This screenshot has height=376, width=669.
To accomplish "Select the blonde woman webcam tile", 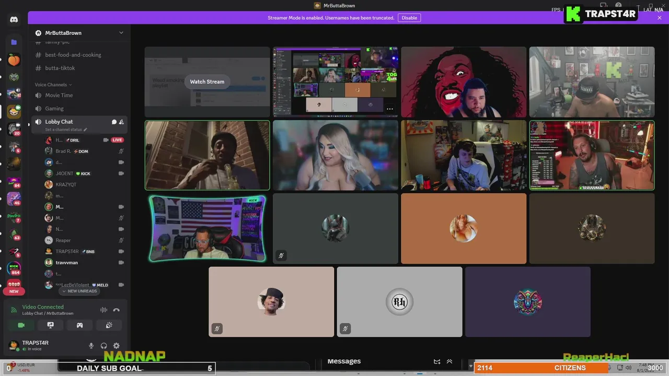I will point(335,155).
